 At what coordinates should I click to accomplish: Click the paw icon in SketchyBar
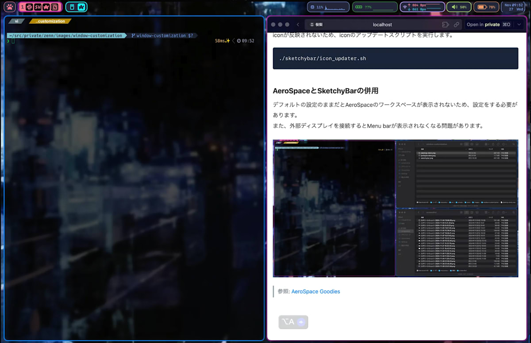point(10,7)
